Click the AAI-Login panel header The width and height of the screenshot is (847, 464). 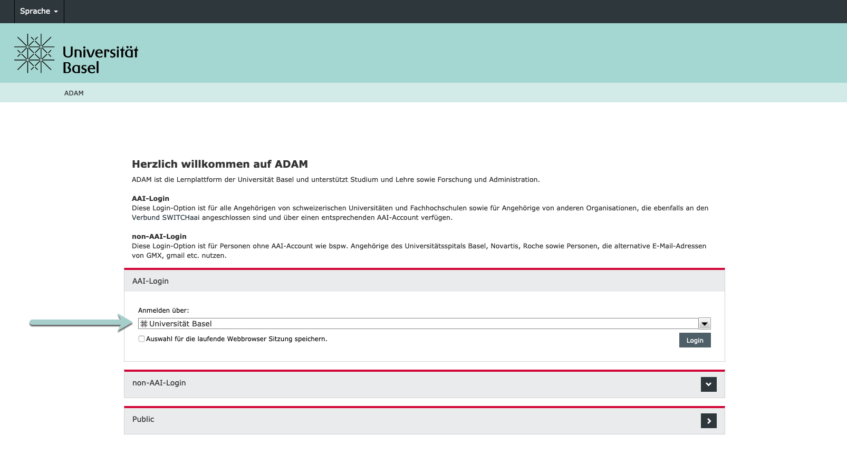click(150, 281)
